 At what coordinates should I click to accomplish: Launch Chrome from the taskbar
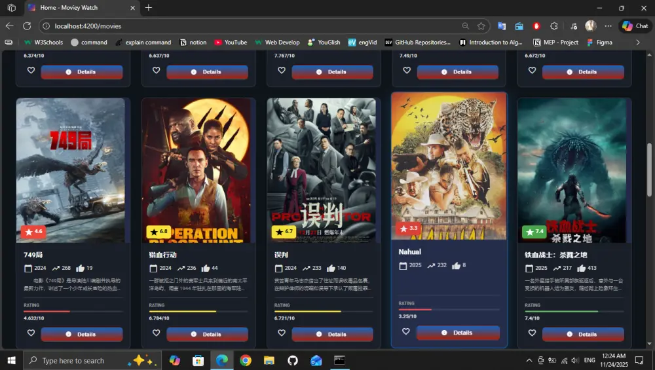tap(246, 360)
